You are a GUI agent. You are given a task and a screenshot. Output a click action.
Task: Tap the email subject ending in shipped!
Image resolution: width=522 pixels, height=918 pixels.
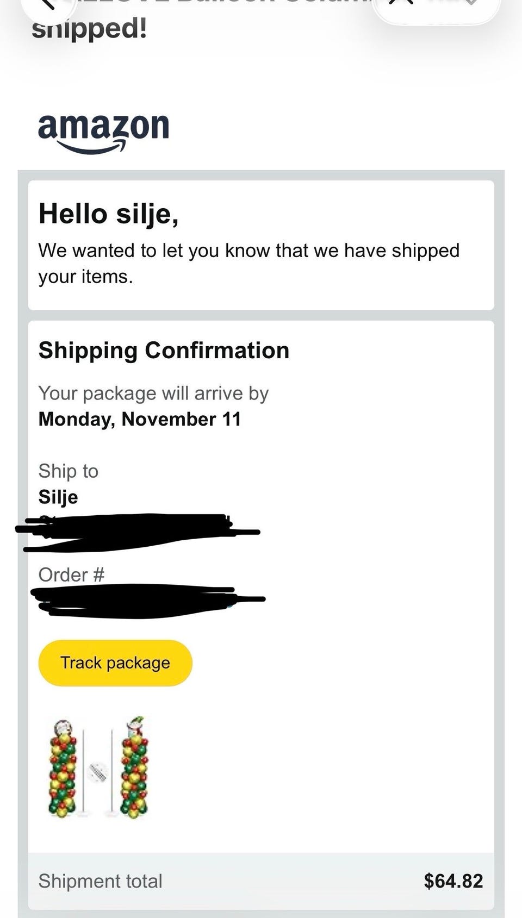point(89,28)
